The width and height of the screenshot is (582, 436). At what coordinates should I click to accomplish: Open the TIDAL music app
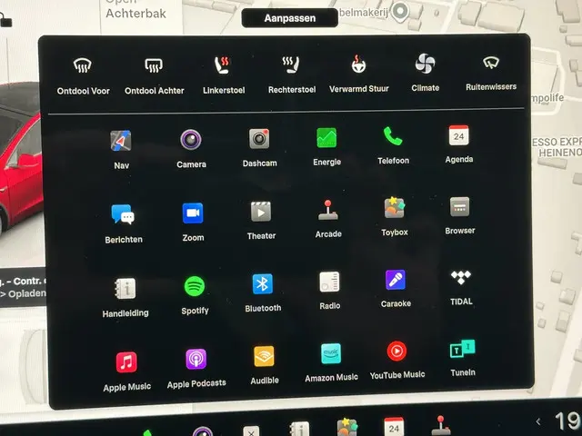click(x=461, y=278)
